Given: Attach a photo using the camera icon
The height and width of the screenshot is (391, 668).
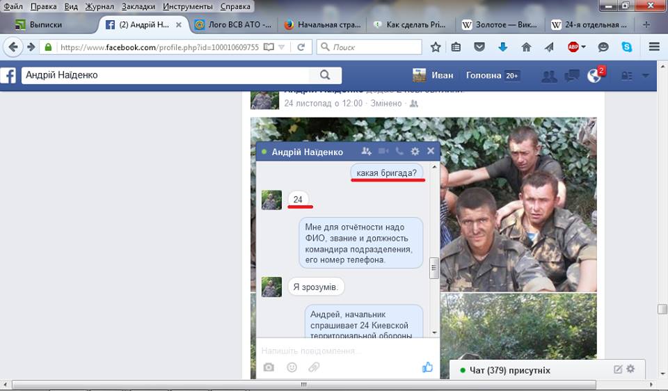Looking at the screenshot, I should [x=268, y=367].
